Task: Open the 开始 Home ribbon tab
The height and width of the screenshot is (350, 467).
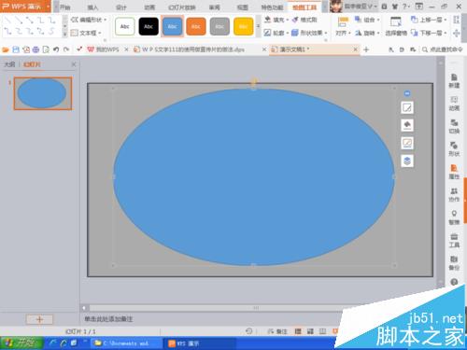Action: [64, 7]
